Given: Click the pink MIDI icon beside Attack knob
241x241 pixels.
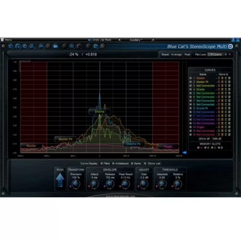Looking at the screenshot, I should tap(89, 186).
